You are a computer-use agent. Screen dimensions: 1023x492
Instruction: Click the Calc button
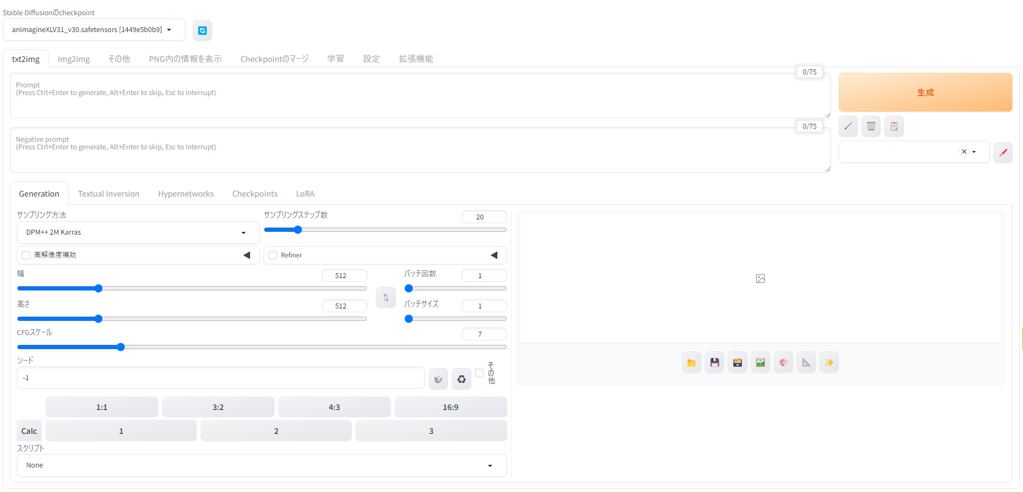(29, 431)
